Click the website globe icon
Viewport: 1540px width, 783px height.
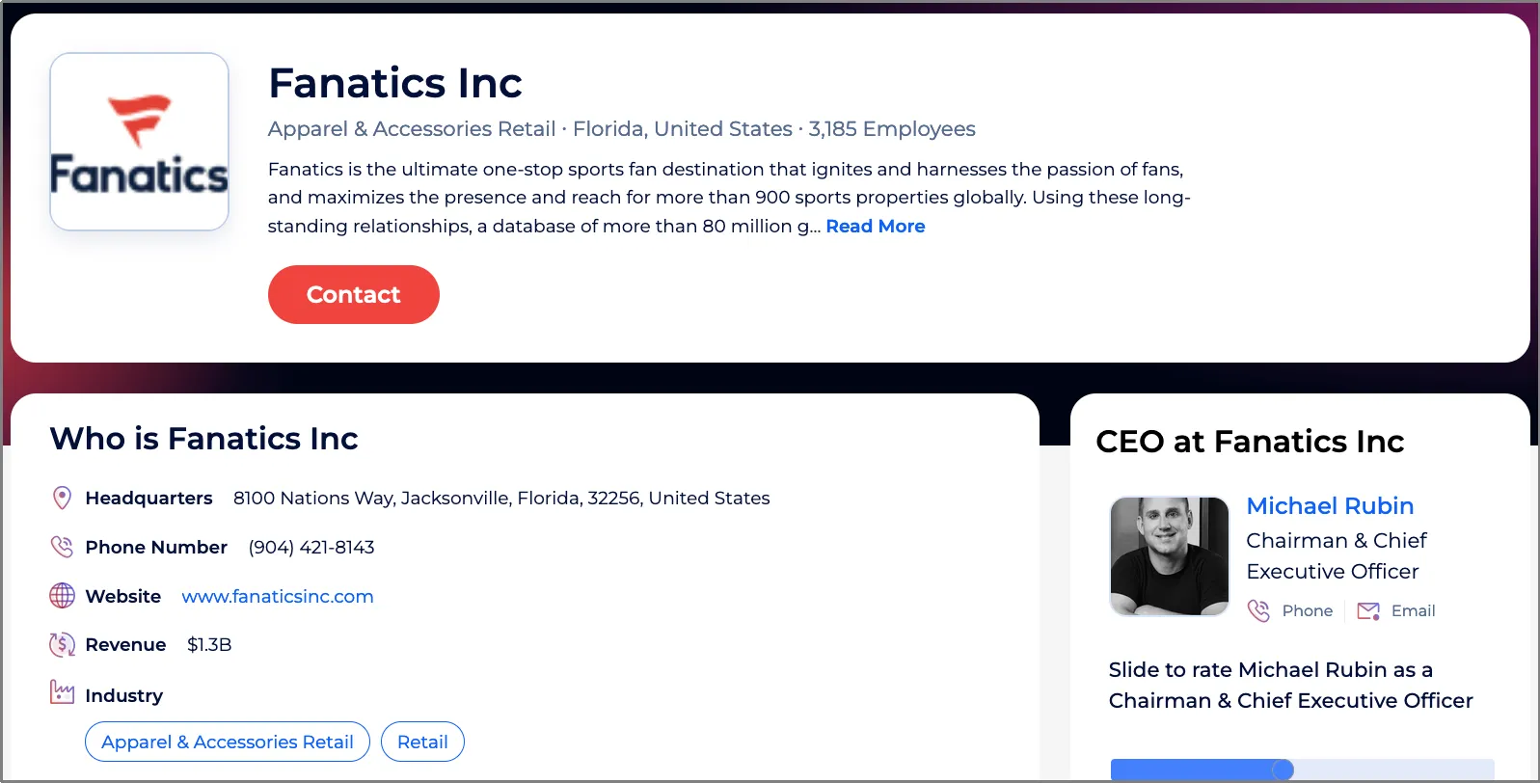click(62, 596)
